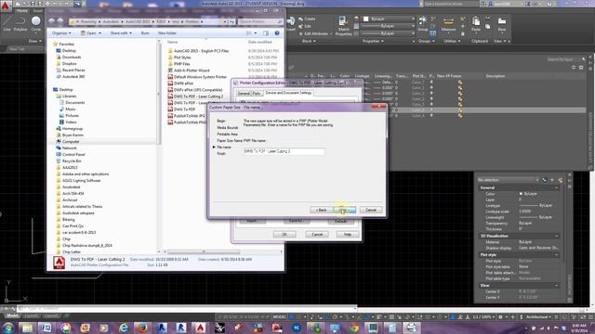
Task: Click New folder in file browser toolbar
Action: click(x=167, y=33)
